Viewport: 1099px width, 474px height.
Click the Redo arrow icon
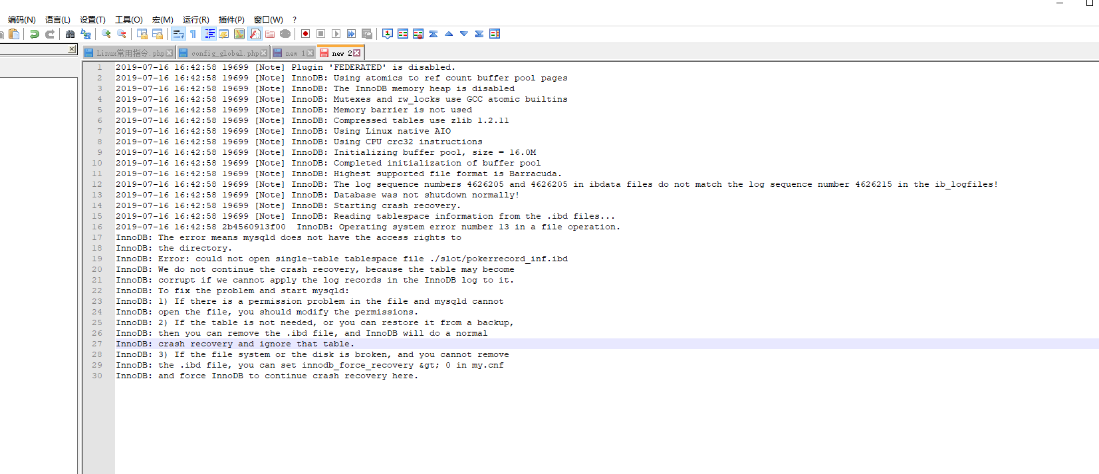(50, 34)
